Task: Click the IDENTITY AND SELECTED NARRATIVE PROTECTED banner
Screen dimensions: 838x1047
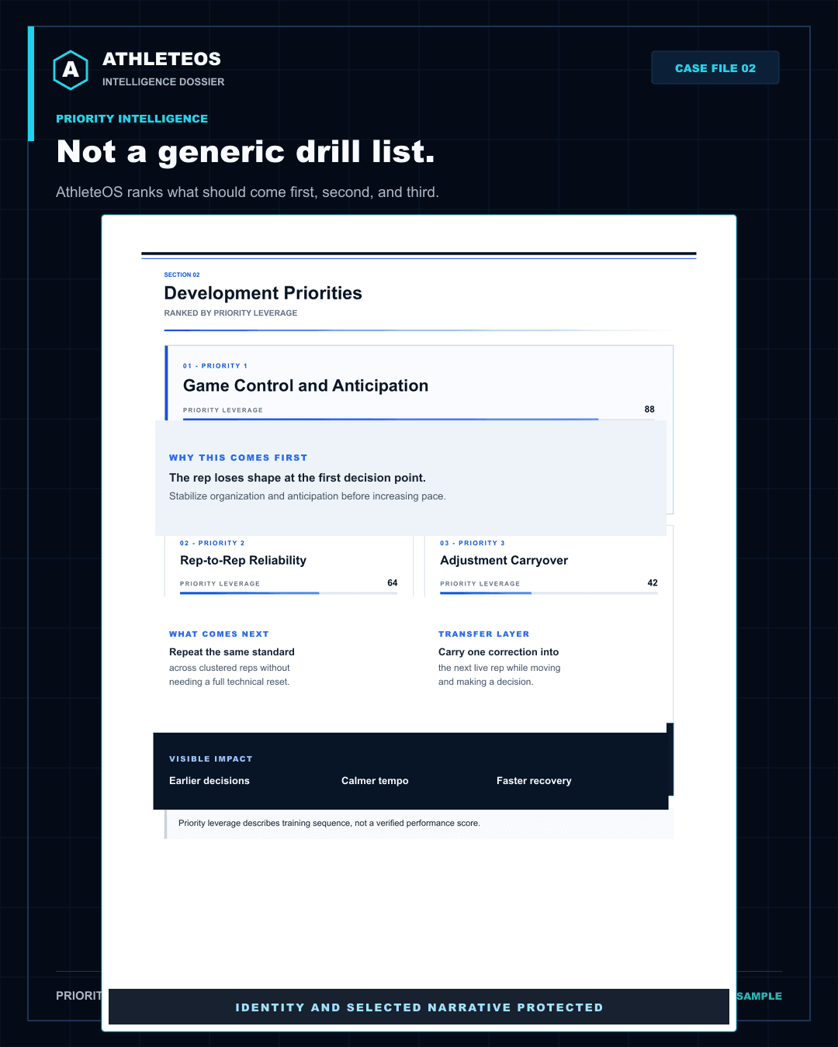Action: pyautogui.click(x=419, y=1007)
